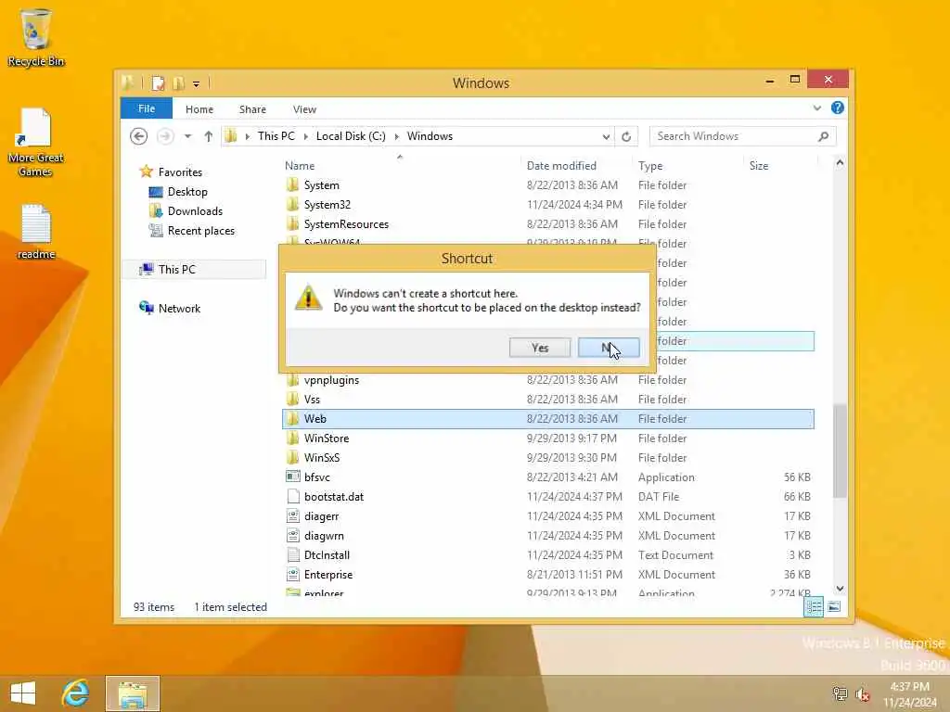950x712 pixels.
Task: Select Desktop in the navigation pane
Action: (187, 191)
